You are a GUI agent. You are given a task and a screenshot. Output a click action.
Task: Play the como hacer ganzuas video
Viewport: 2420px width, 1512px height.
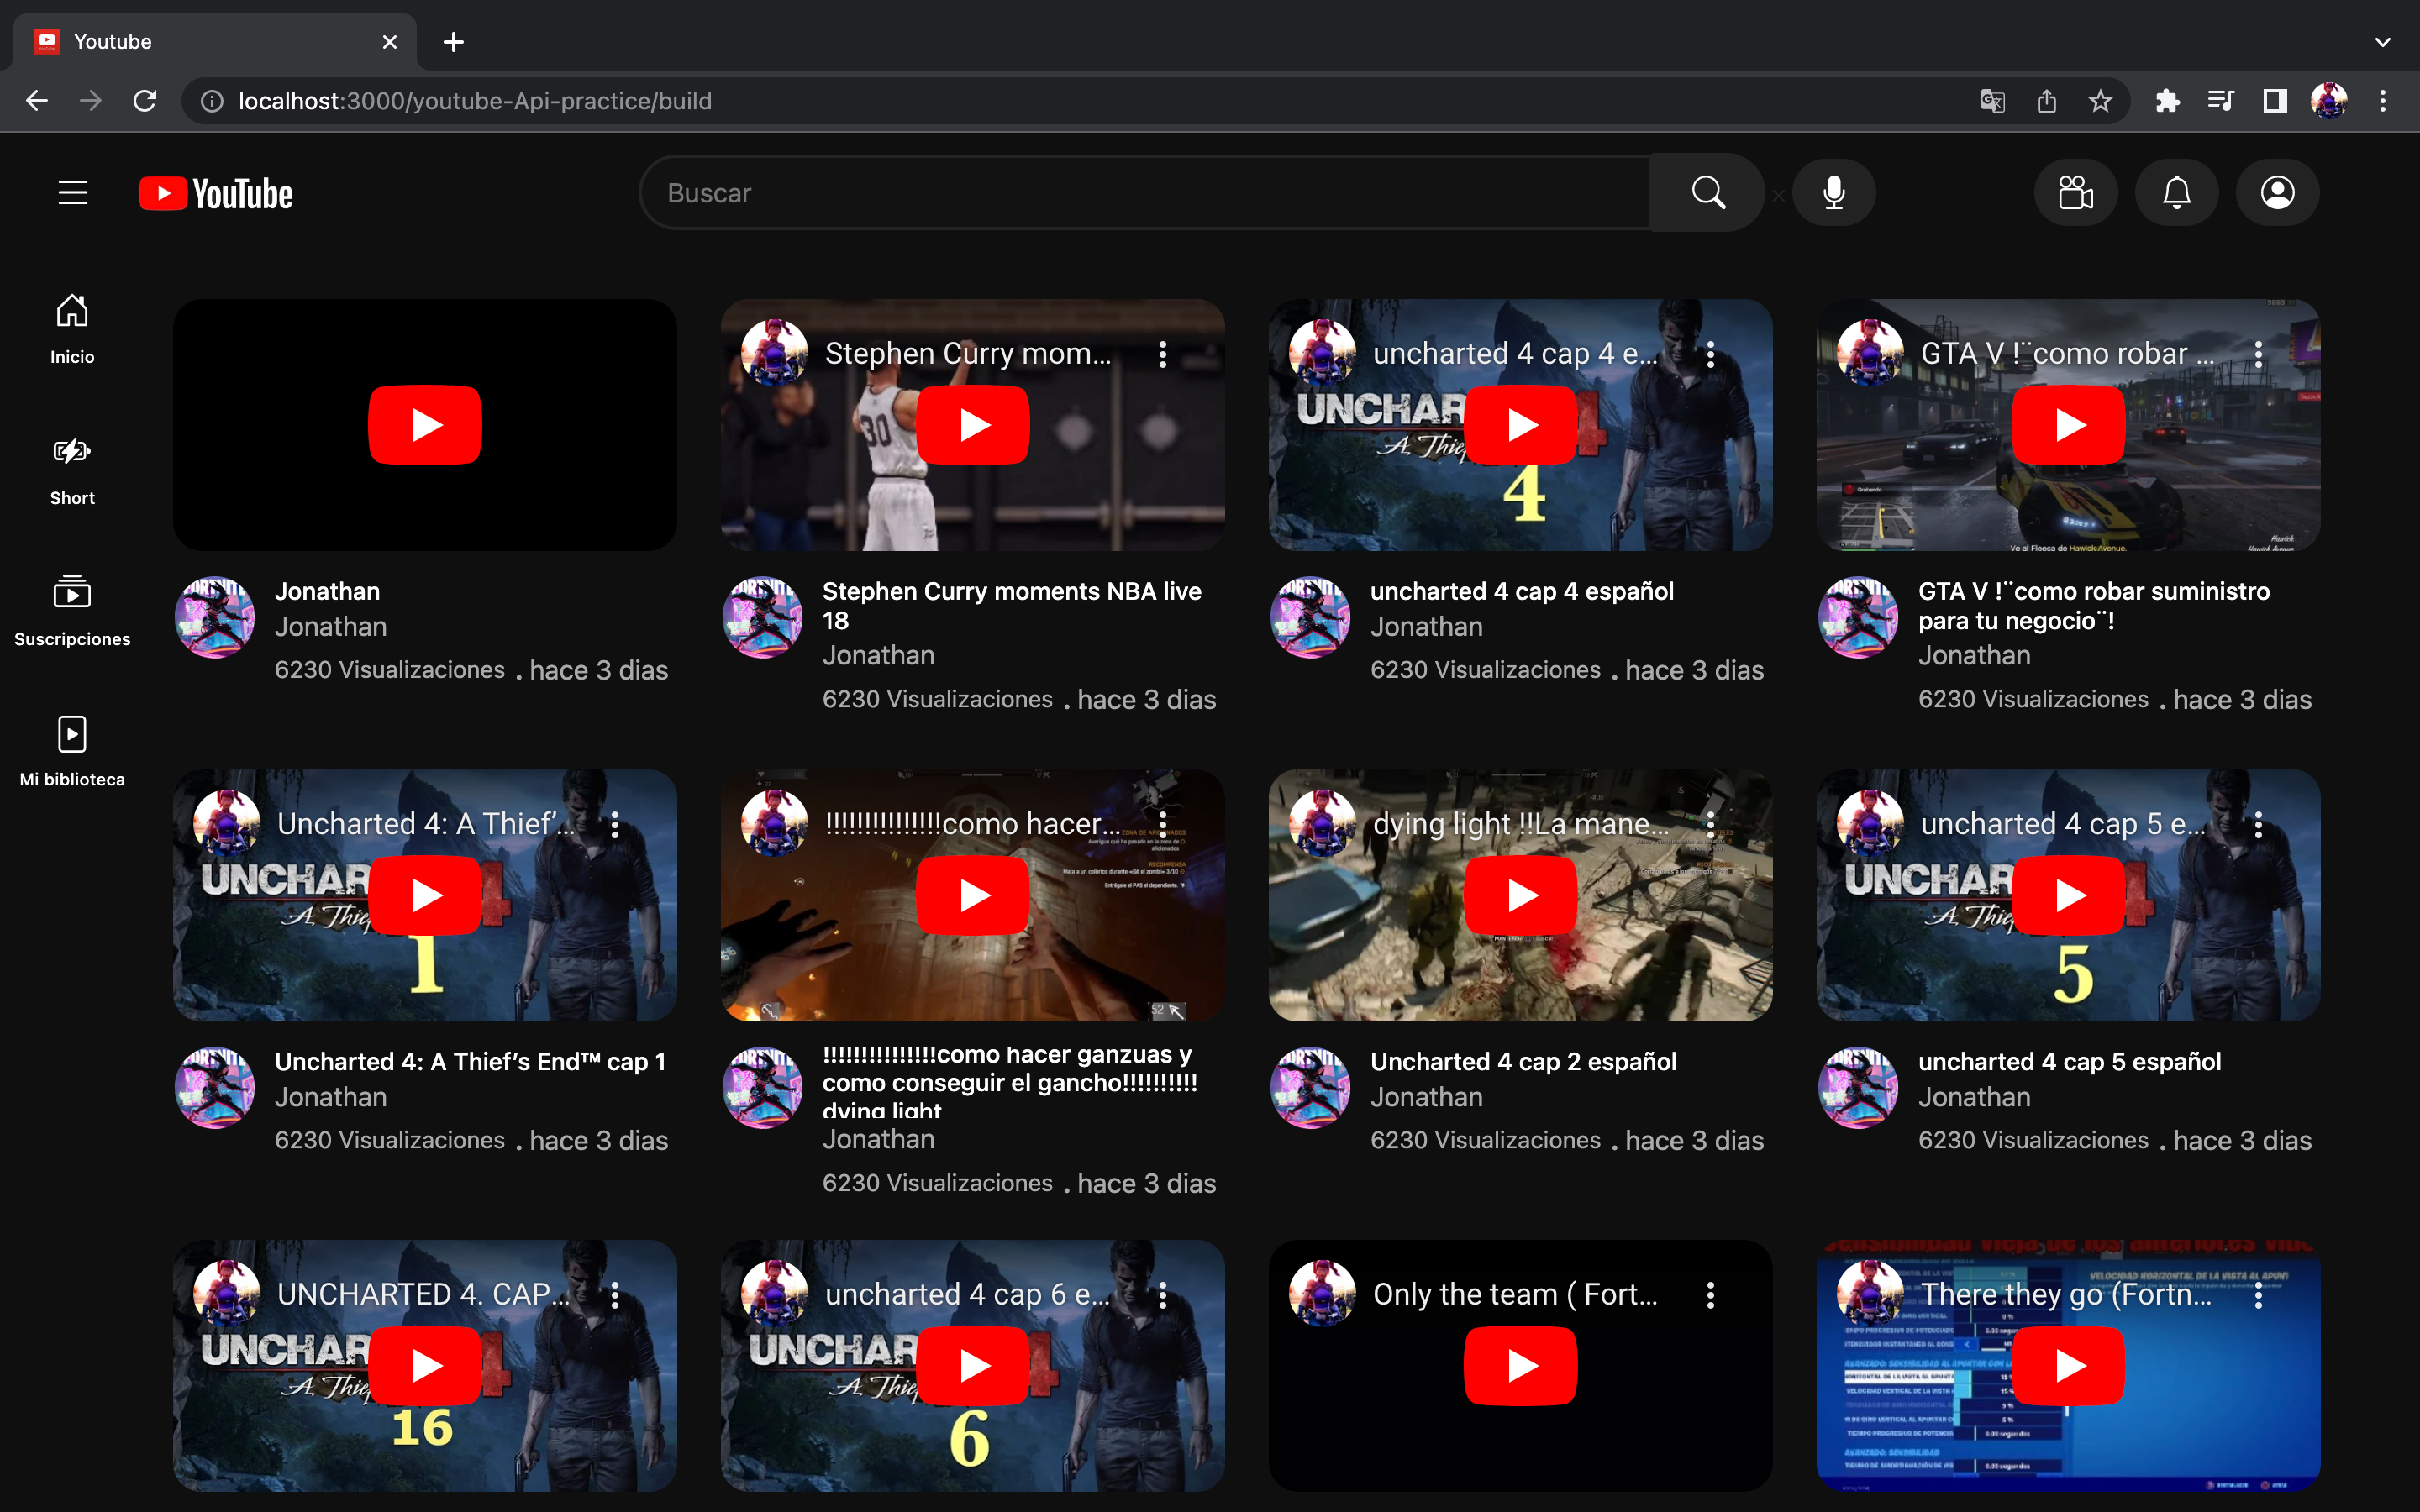973,895
